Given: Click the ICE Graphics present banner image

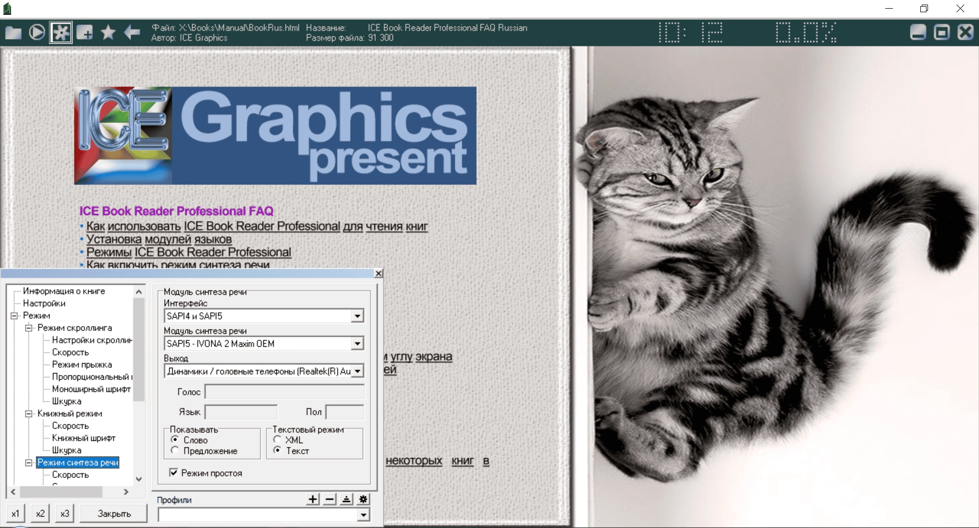Looking at the screenshot, I should (275, 135).
